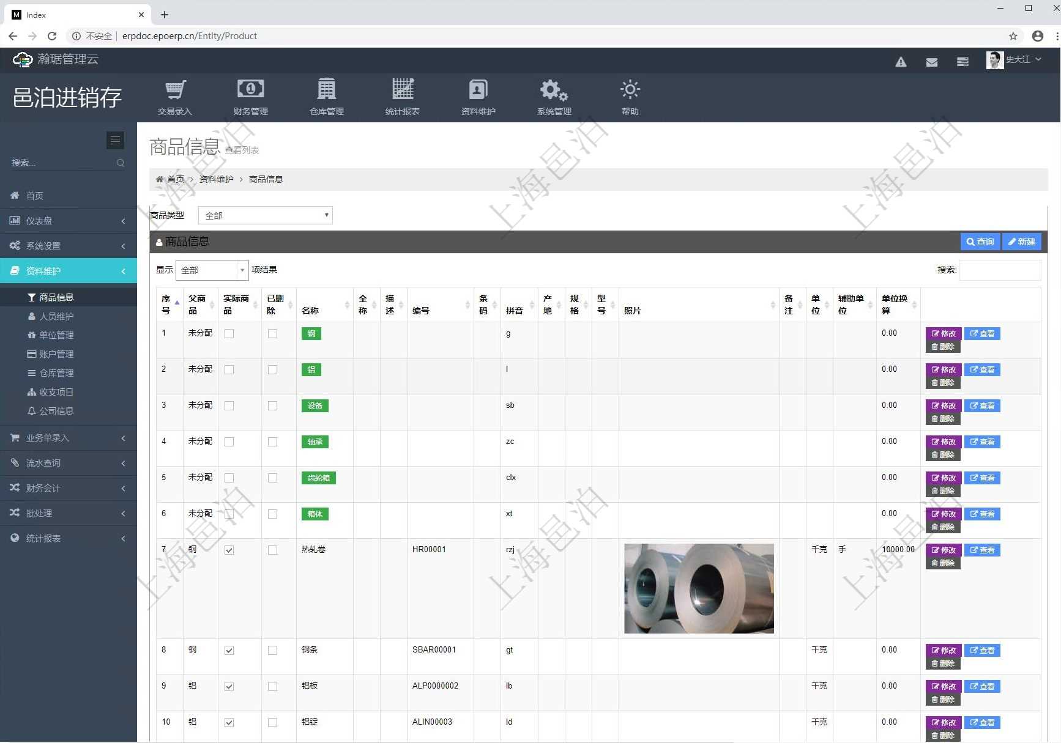Click the warning triangle alert icon
Image resolution: width=1061 pixels, height=743 pixels.
coord(901,62)
